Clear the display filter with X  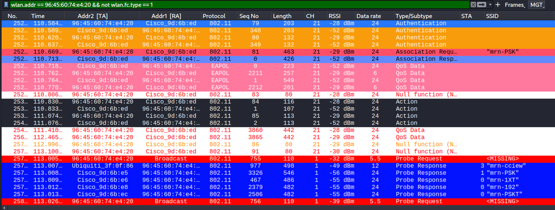[473, 5]
